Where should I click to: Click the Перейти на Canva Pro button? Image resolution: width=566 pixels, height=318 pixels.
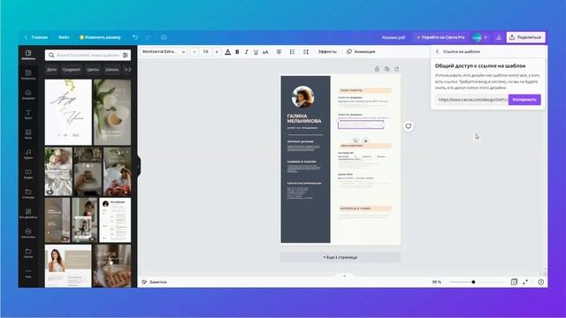click(440, 37)
